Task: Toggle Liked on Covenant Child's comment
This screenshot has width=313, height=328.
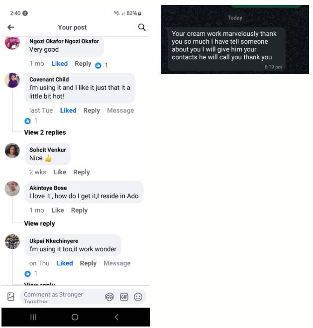Action: click(68, 110)
